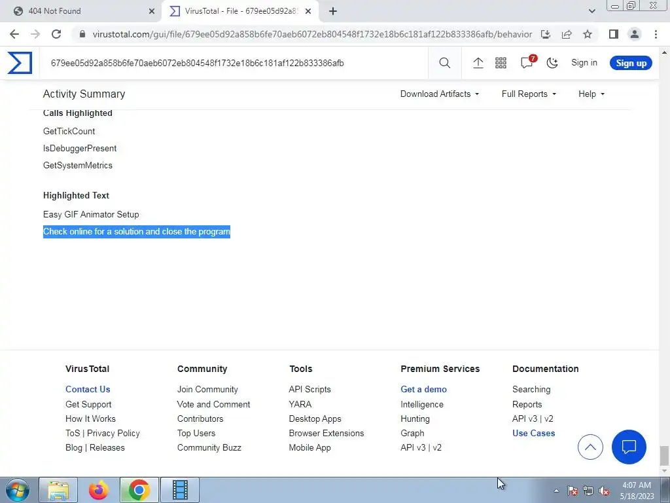Screen dimensions: 670x503
Task: Click the IsDebuggerPresent call text
Action: (80, 149)
